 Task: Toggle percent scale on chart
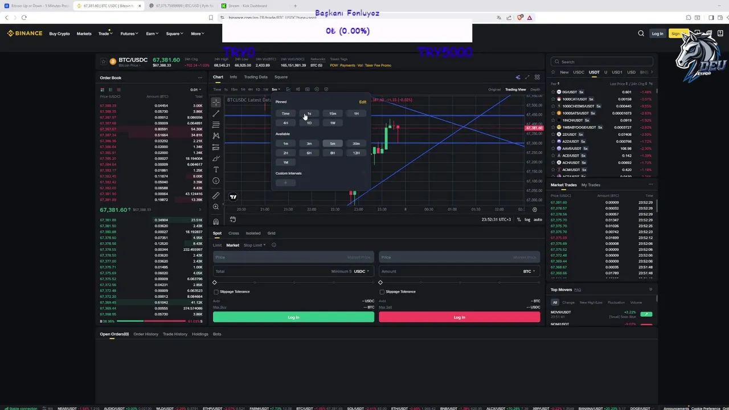518,219
